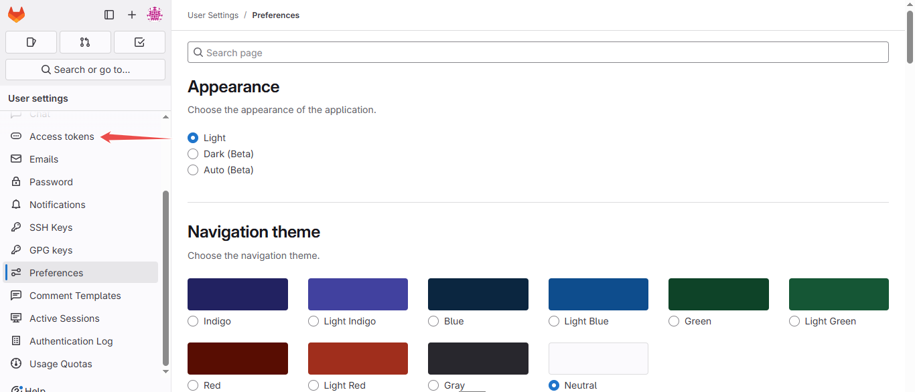
Task: Click the GitLab logo
Action: 15,14
